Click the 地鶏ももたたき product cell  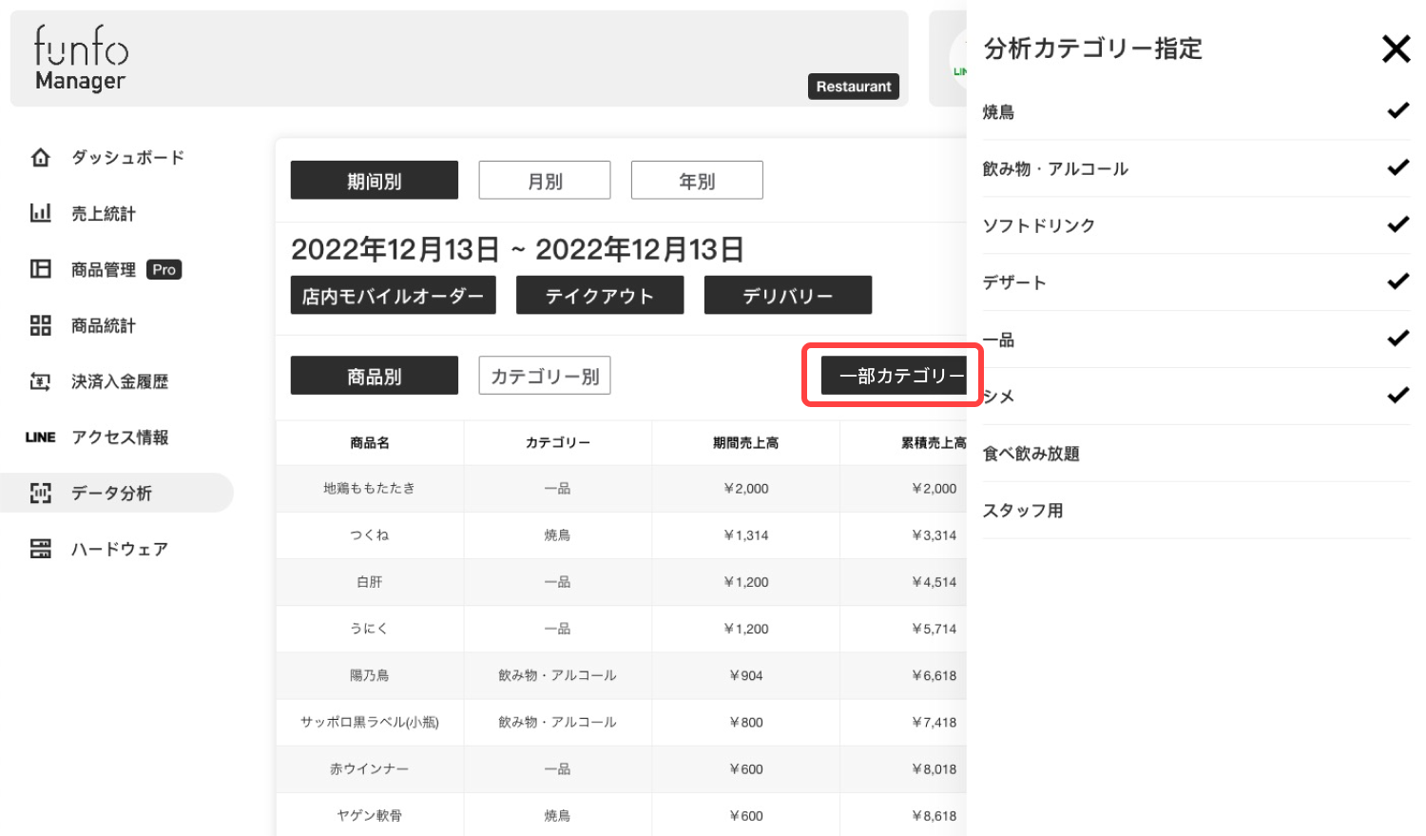coord(370,489)
